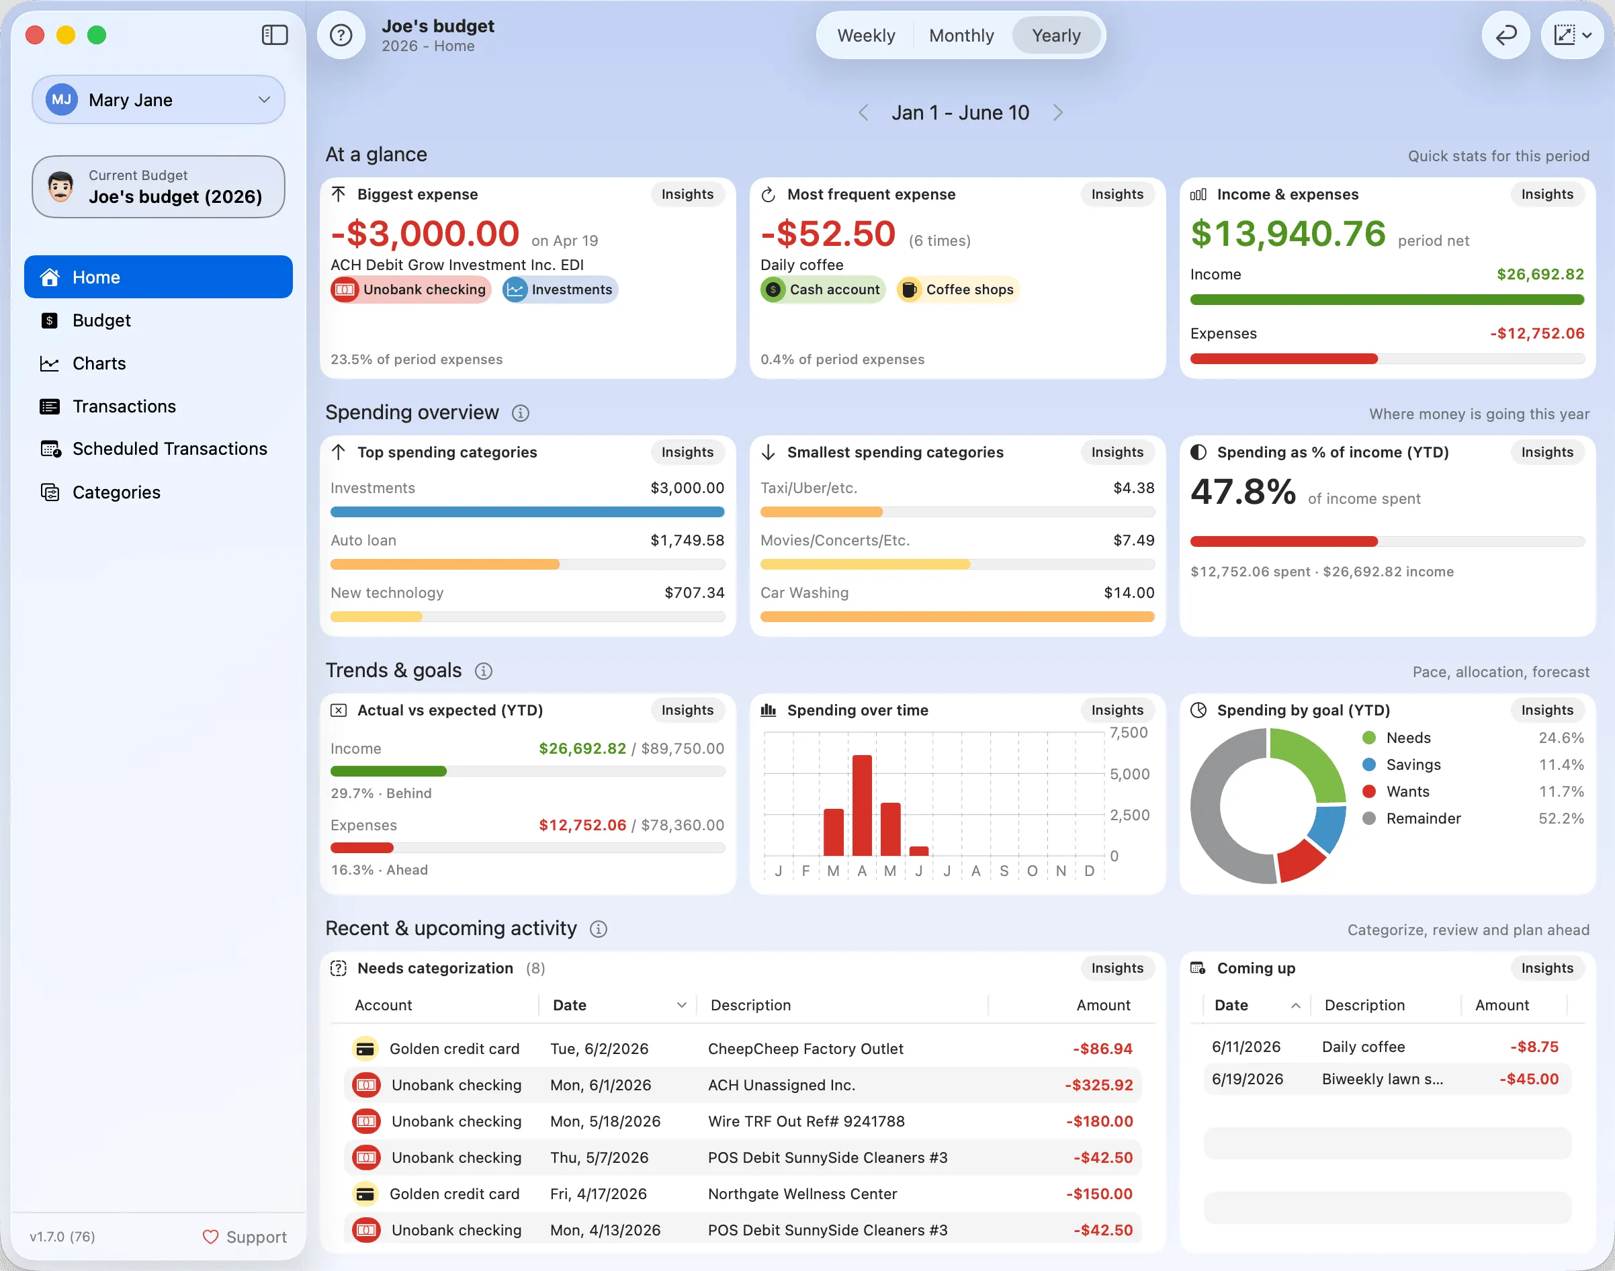Open the Charts section
The height and width of the screenshot is (1271, 1615).
pyautogui.click(x=159, y=363)
